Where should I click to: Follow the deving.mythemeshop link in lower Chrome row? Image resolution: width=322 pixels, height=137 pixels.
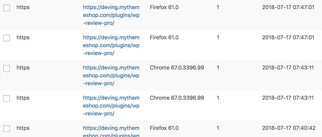pyautogui.click(x=111, y=106)
